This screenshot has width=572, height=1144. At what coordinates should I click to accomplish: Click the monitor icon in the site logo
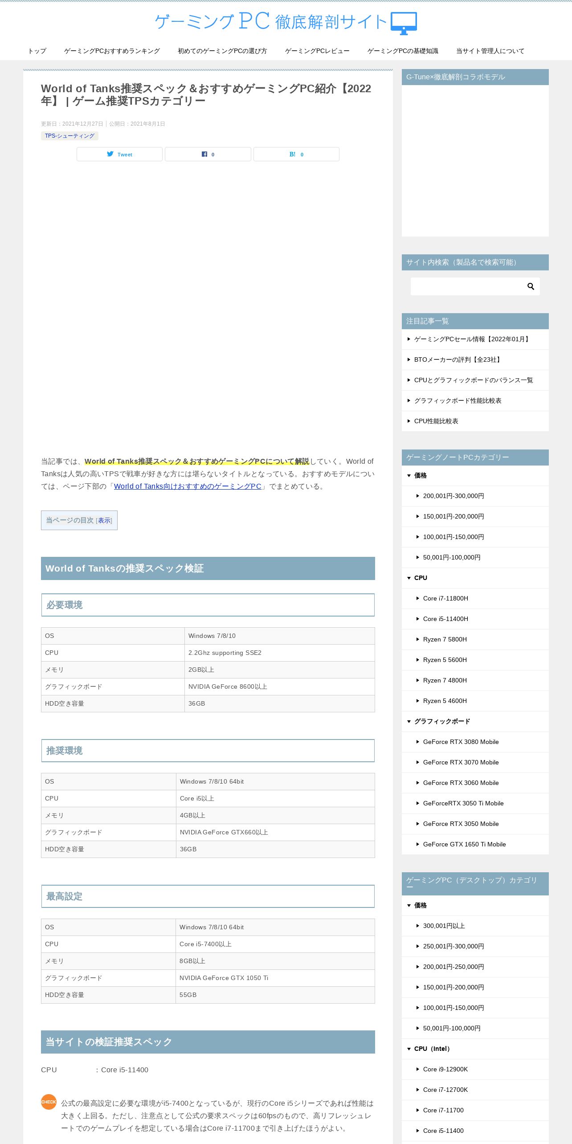point(404,23)
